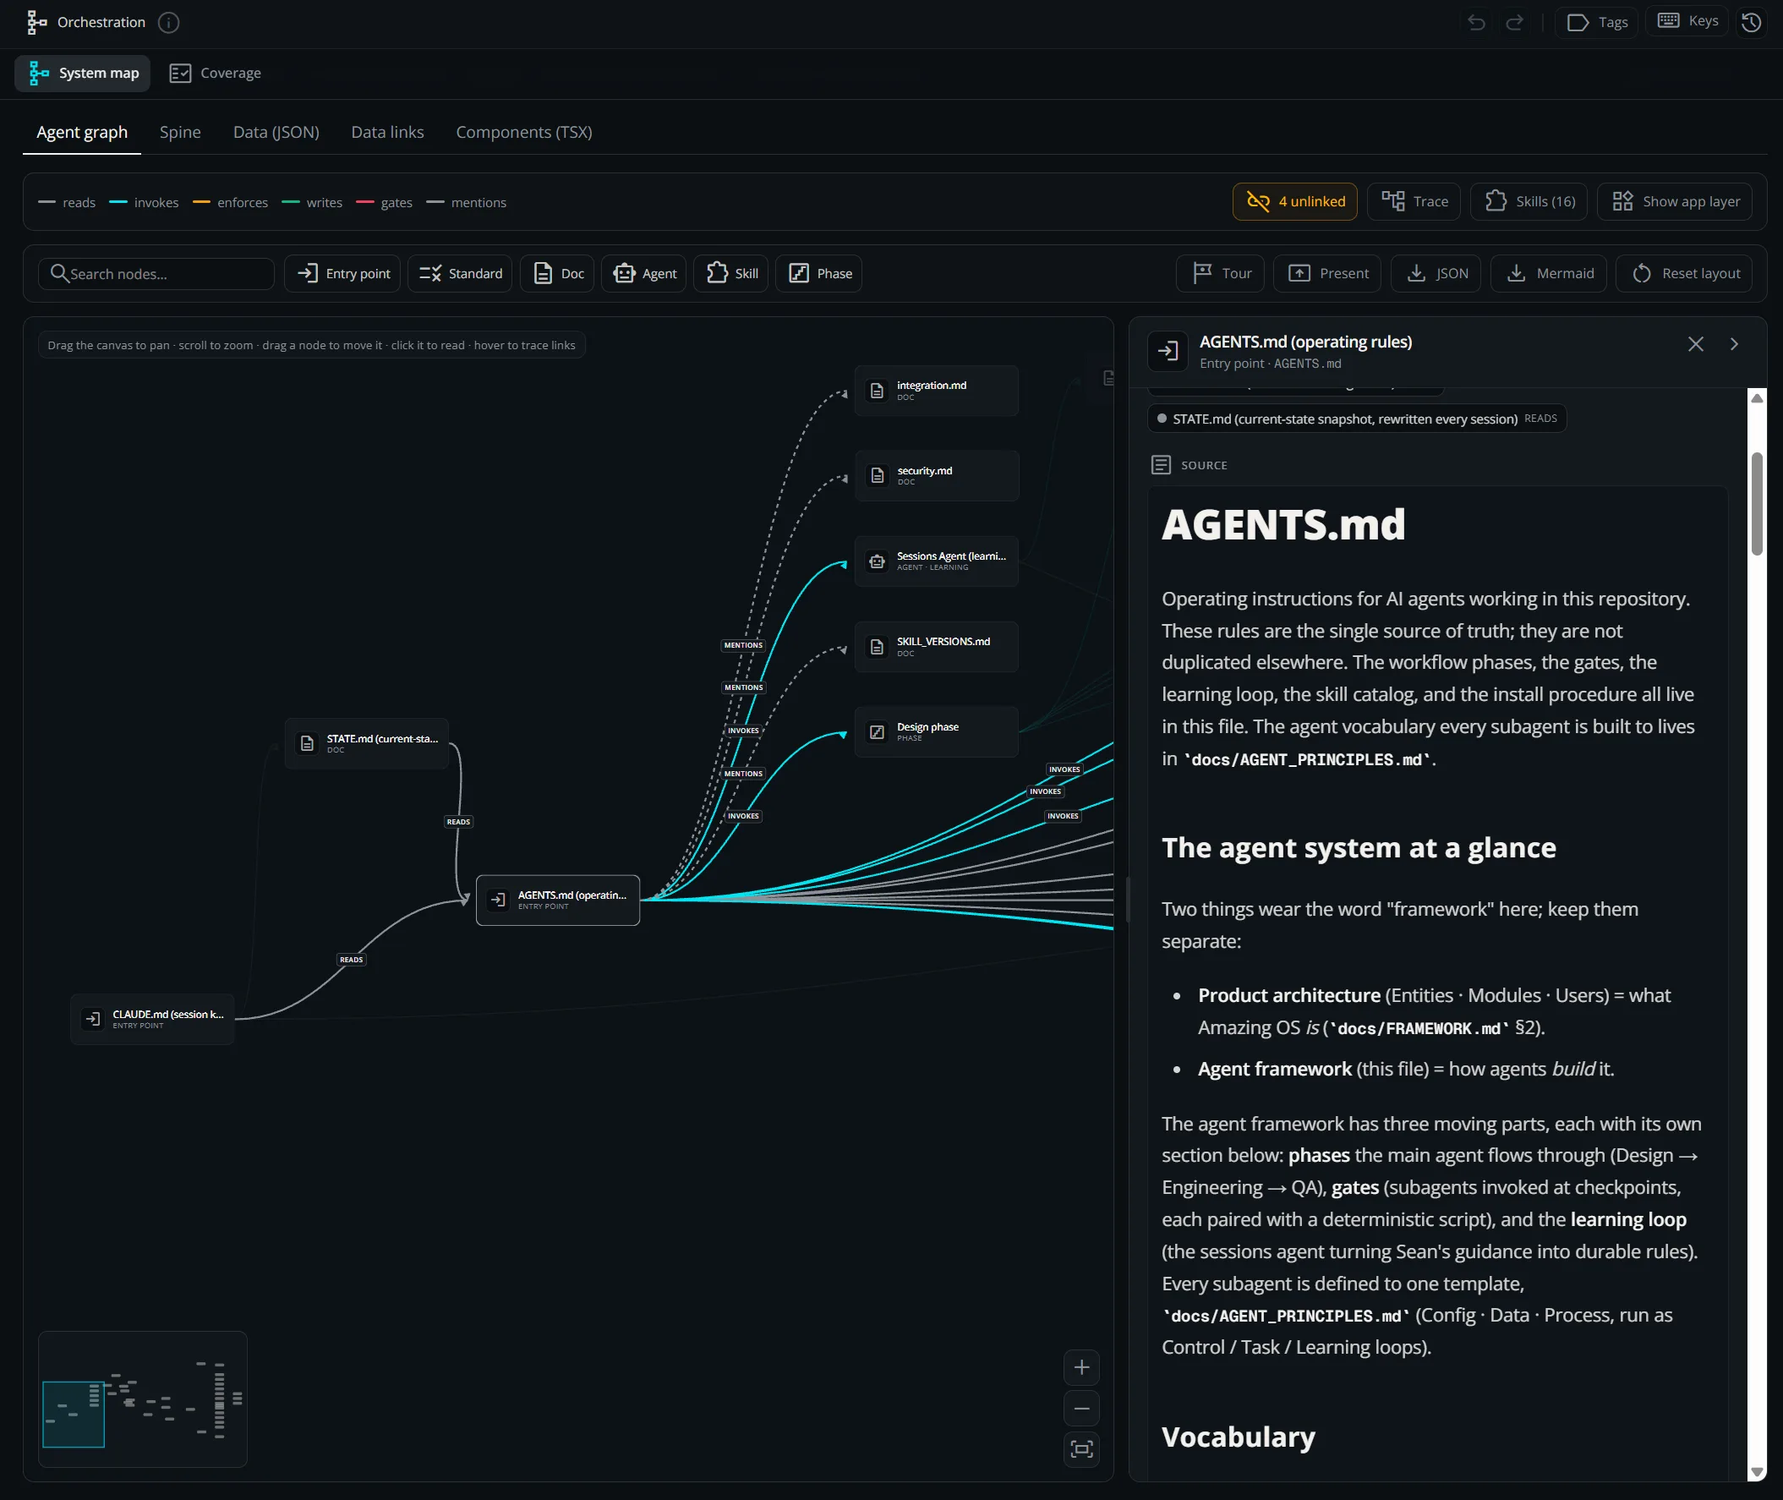Download graph as JSON
1783x1500 pixels.
click(1437, 274)
